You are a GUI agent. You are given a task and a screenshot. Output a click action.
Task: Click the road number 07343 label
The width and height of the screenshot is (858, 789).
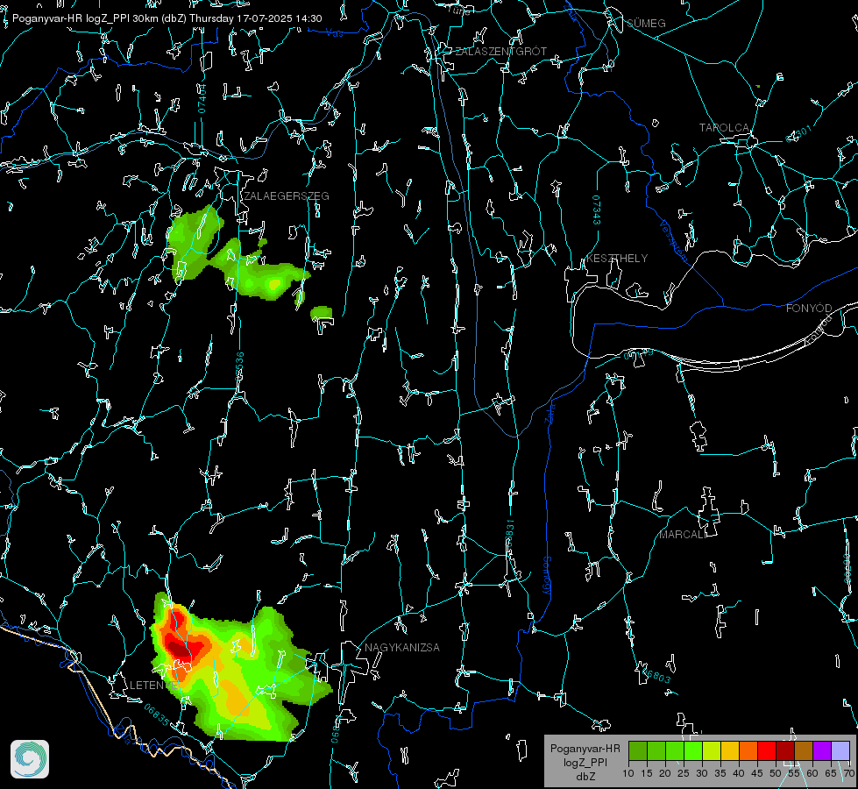point(597,210)
